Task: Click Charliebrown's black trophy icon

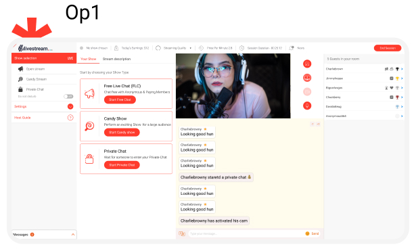Action: click(397, 69)
